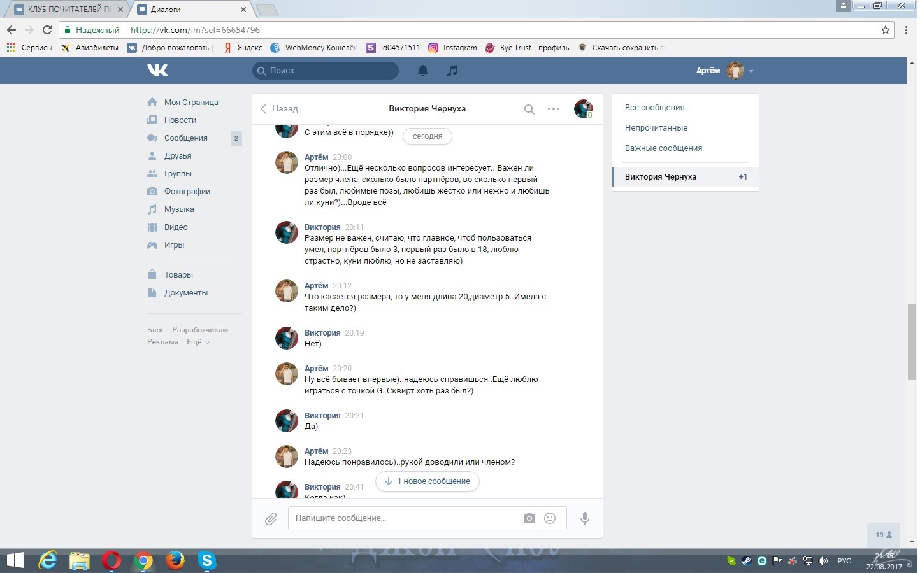The height and width of the screenshot is (573, 920).
Task: Open the Yandex bookmark
Action: pos(243,48)
